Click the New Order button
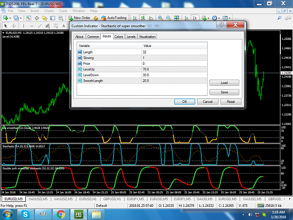The width and height of the screenshot is (293, 220). point(79,18)
